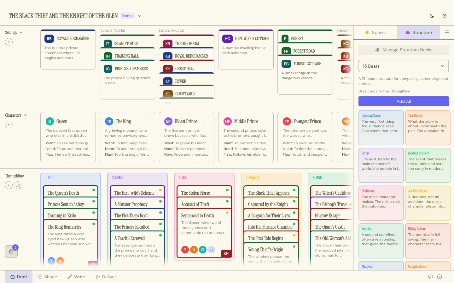Select the Inciting Incident beat card
Image resolution: width=454 pixels, height=283 pixels.
point(428,165)
